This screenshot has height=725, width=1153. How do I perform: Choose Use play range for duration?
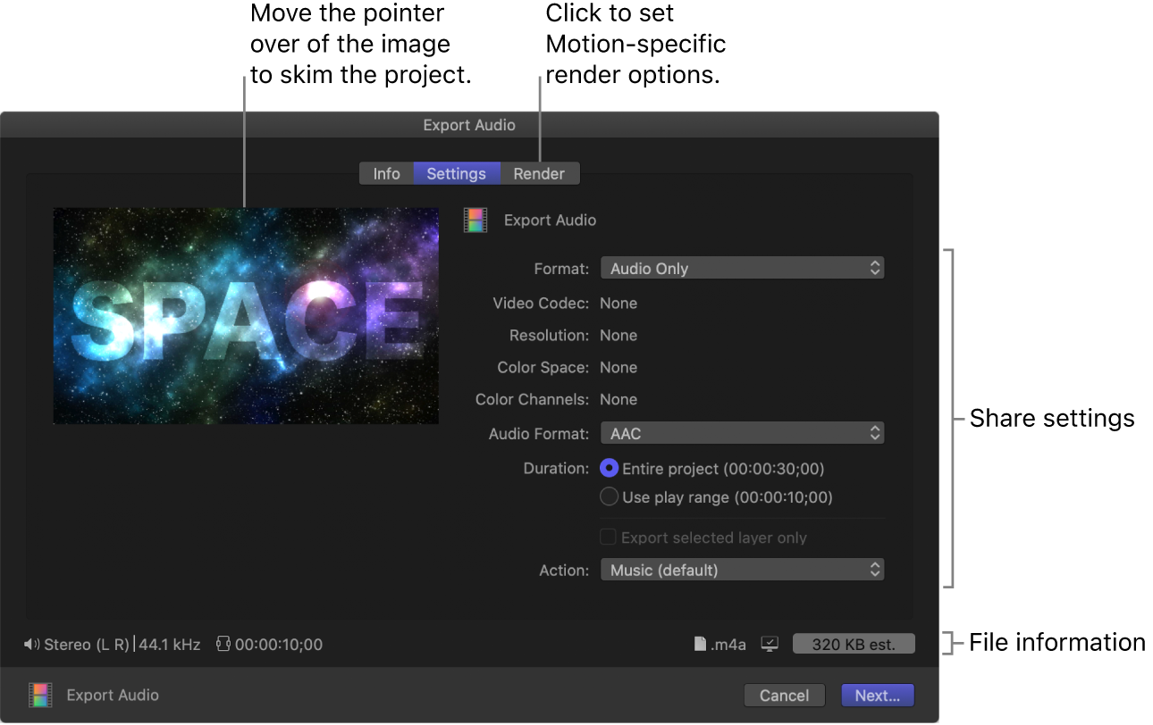click(x=609, y=496)
